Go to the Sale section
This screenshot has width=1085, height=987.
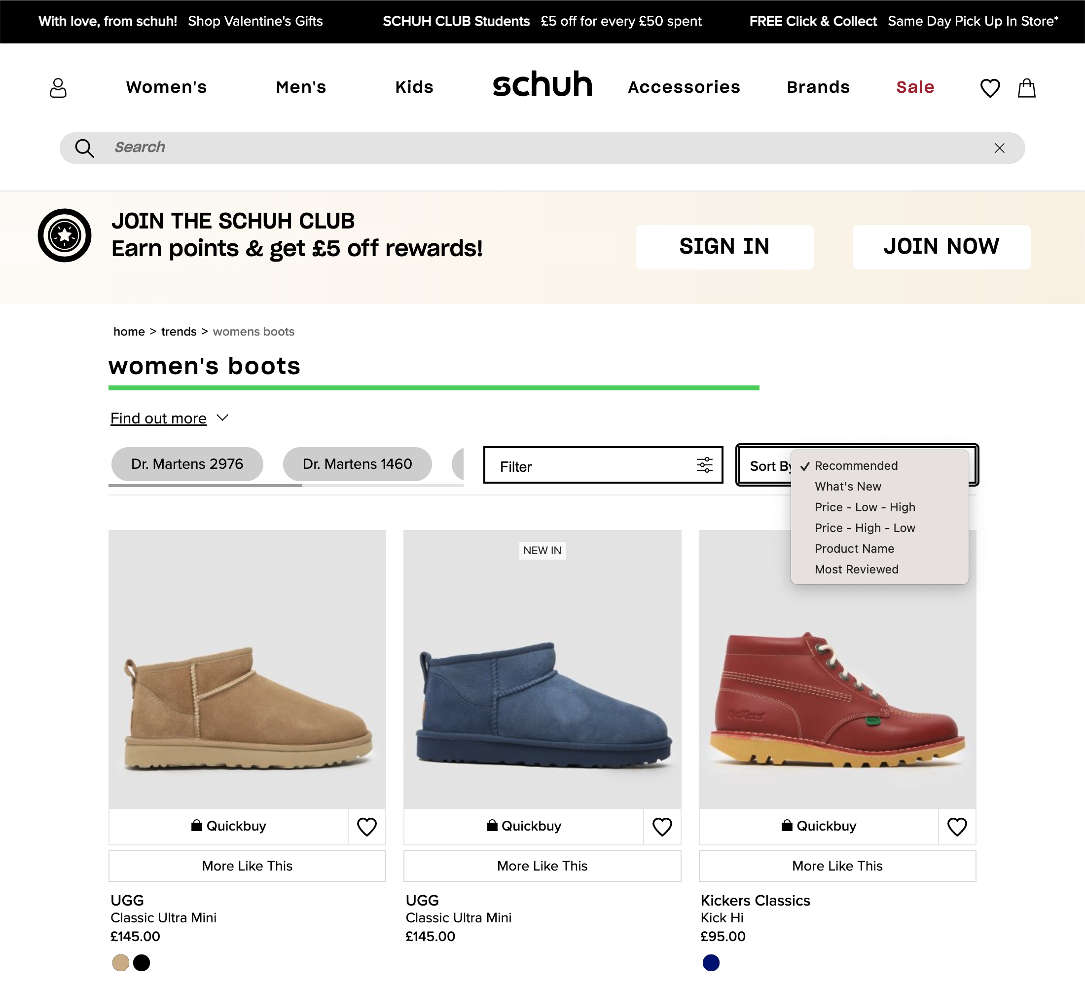coord(915,87)
